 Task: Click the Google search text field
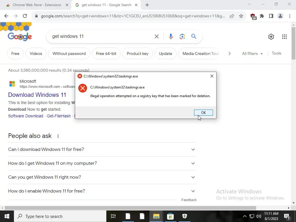(102, 36)
